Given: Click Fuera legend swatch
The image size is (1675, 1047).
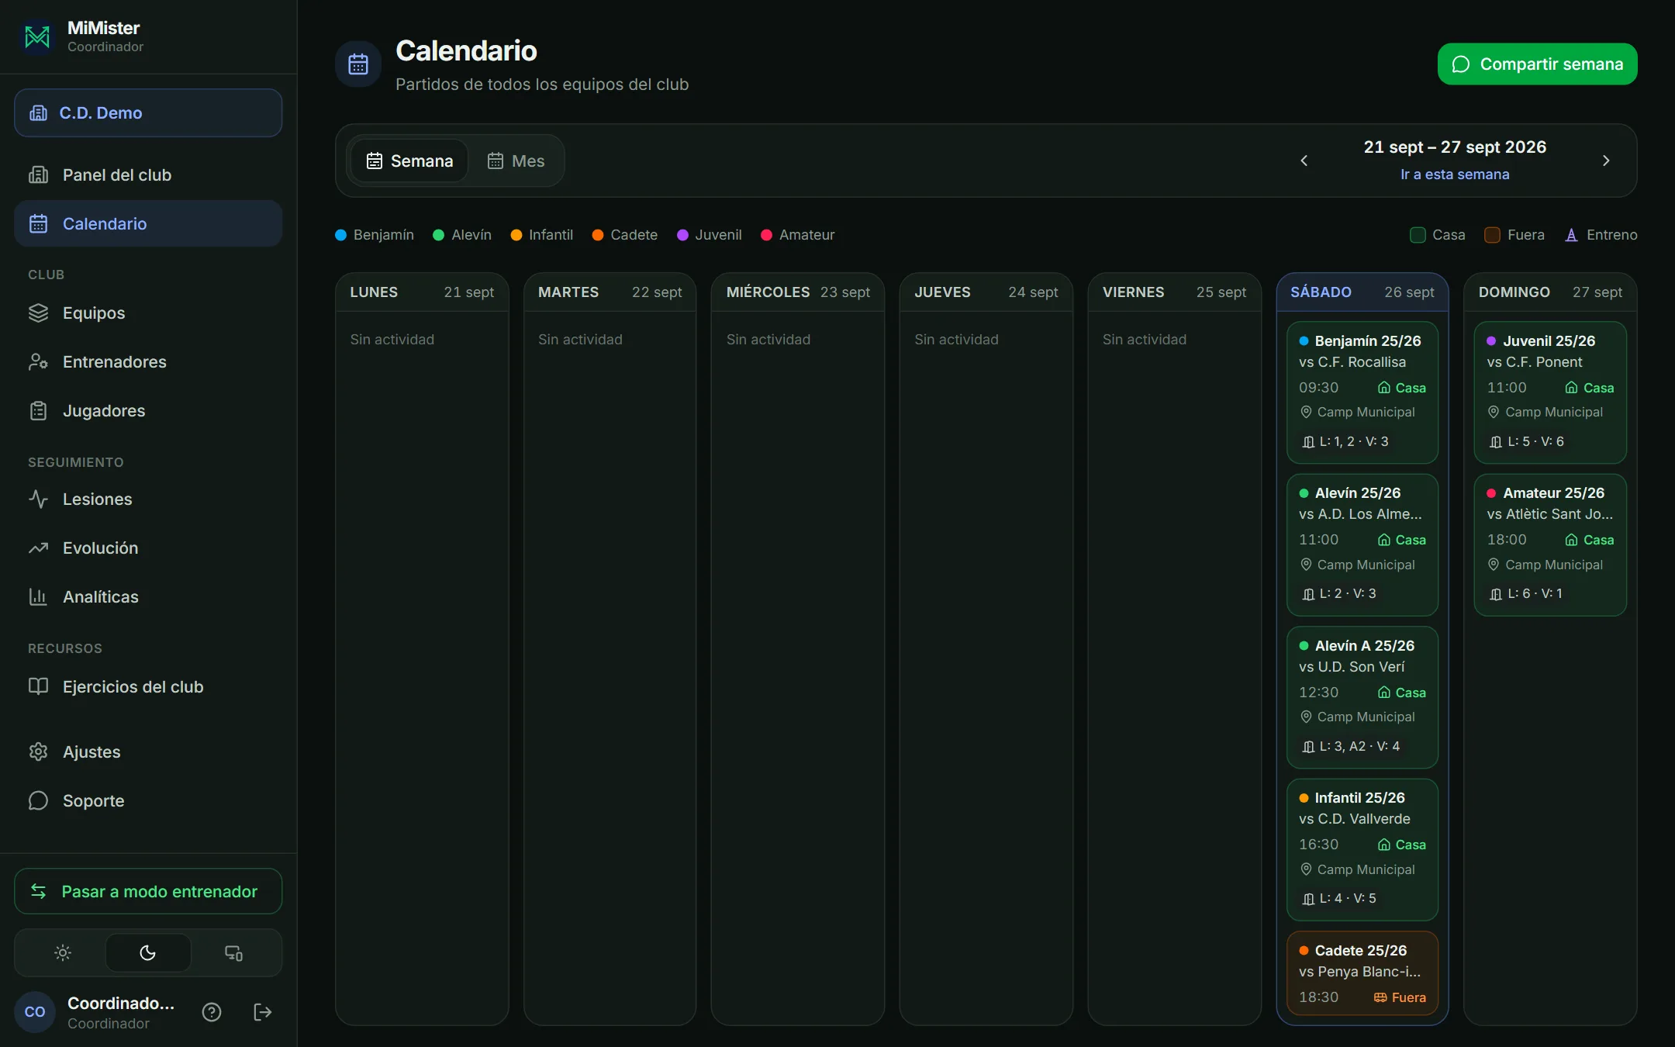Looking at the screenshot, I should pos(1492,235).
